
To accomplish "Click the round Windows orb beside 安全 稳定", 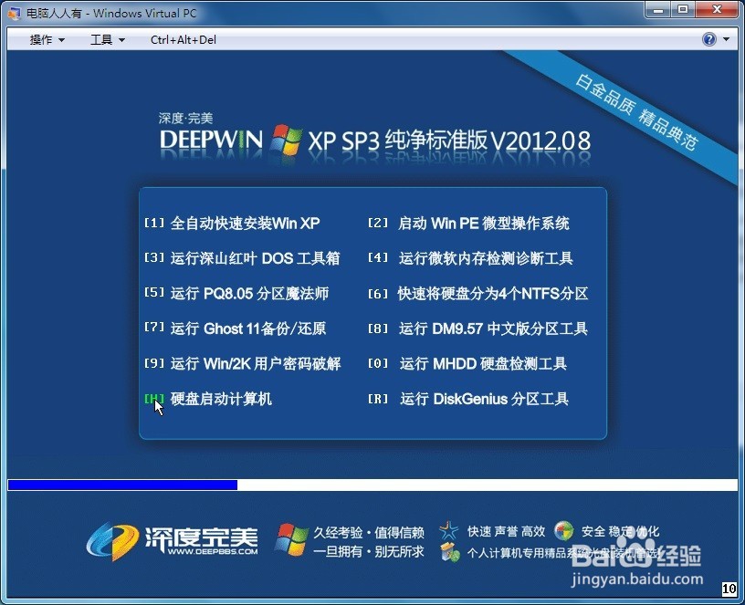I will [564, 531].
